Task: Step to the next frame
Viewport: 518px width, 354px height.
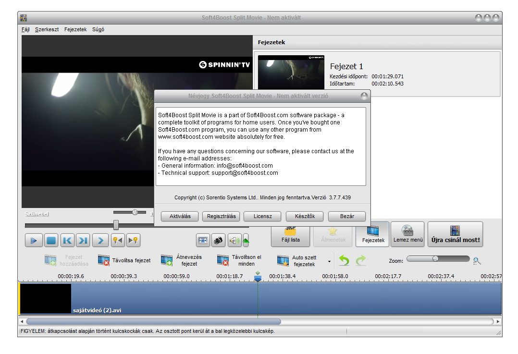Action: point(83,240)
